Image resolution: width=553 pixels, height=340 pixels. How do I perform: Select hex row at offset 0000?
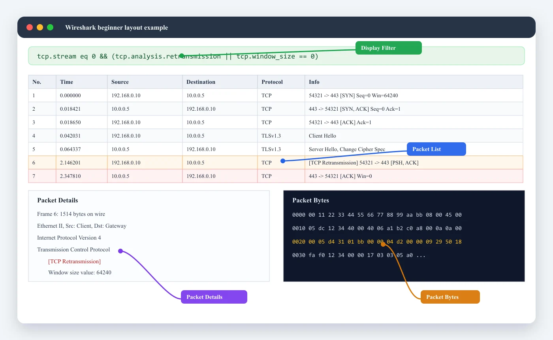click(x=377, y=215)
